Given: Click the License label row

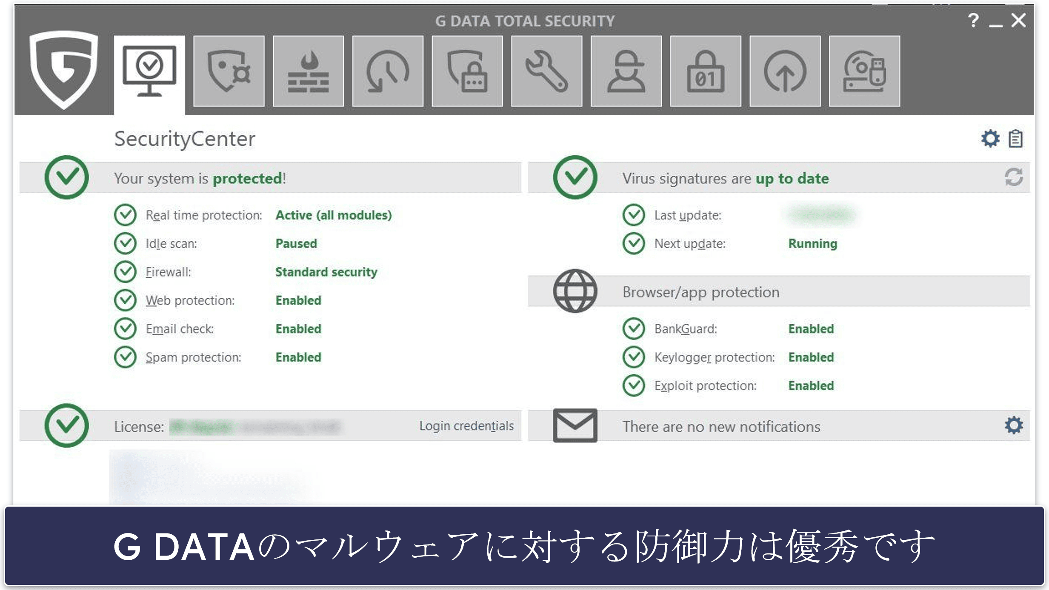Looking at the screenshot, I should coord(270,426).
